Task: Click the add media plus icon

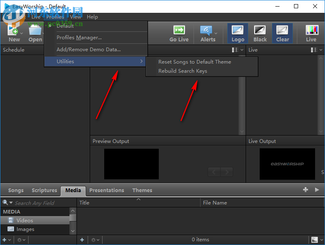Action: pyautogui.click(x=82, y=240)
